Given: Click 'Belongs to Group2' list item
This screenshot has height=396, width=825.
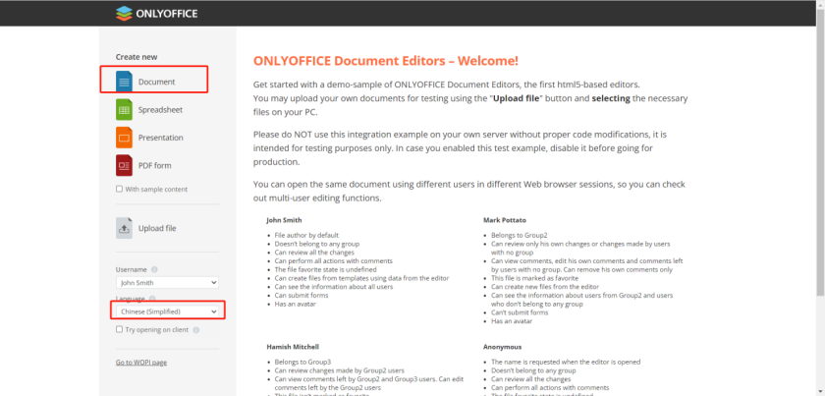Looking at the screenshot, I should pyautogui.click(x=520, y=236).
